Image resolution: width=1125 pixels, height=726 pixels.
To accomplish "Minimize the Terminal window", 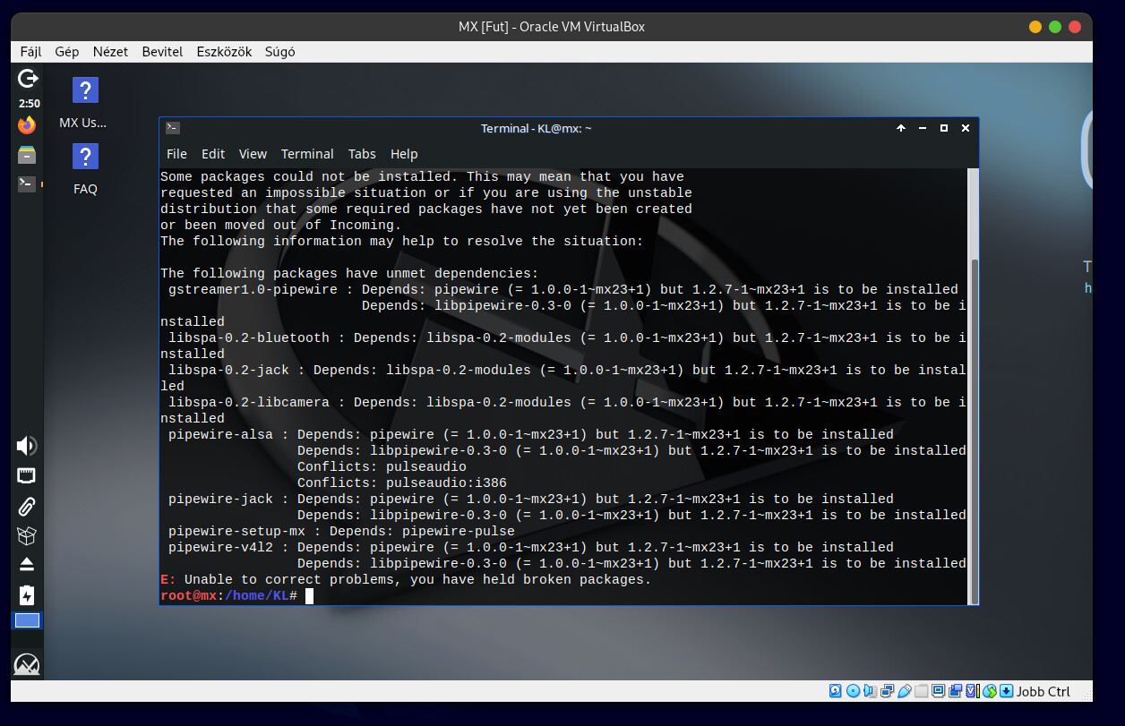I will click(923, 128).
